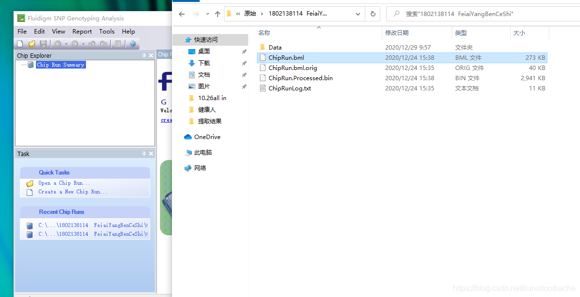Click the create link in welcome page

click(166, 120)
